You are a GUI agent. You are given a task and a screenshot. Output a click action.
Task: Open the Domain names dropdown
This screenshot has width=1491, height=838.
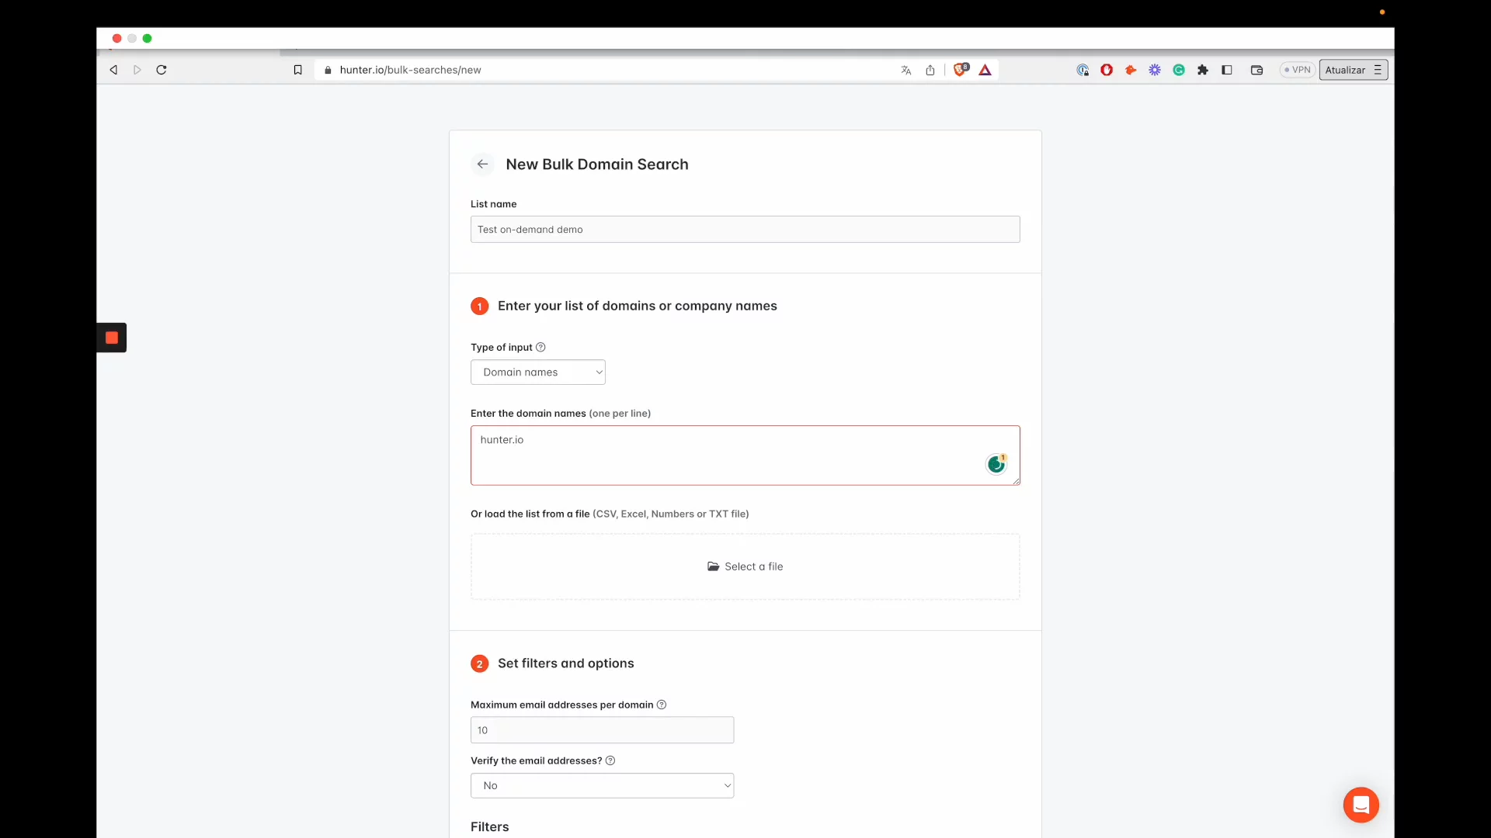538,372
